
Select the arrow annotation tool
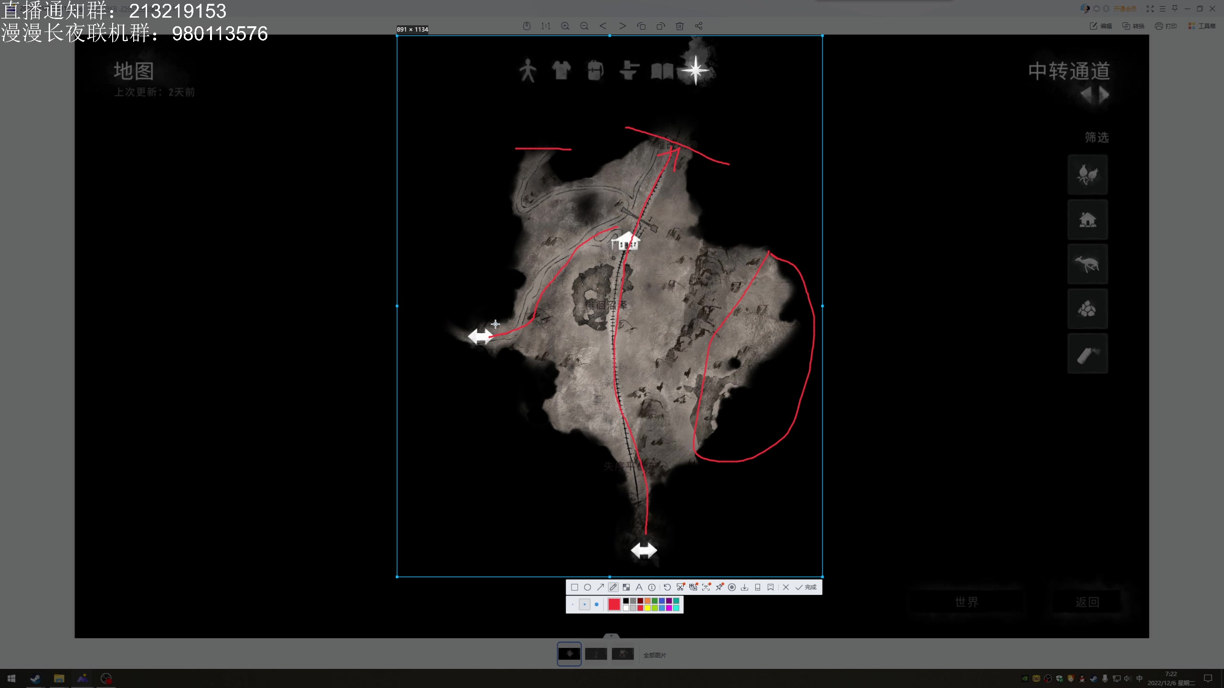601,587
